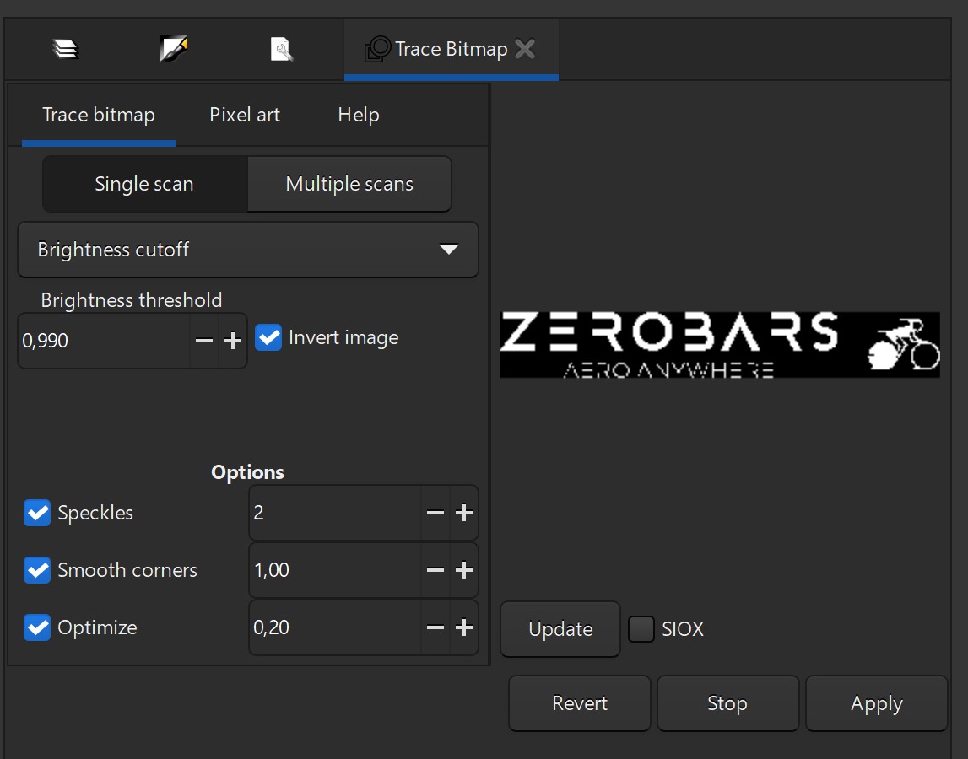Open the Document Properties tab icon

[282, 50]
